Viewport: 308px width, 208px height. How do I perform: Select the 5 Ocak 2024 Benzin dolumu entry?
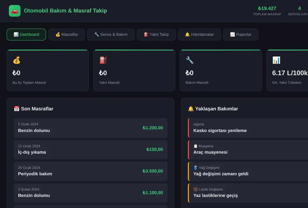(90, 128)
